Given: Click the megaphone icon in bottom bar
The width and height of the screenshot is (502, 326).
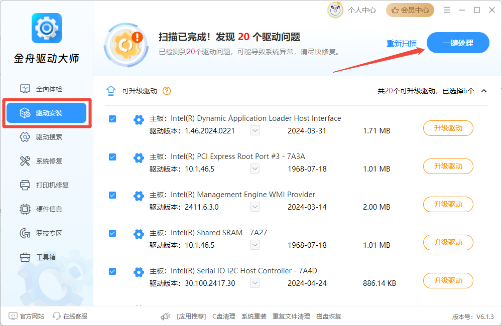Looking at the screenshot, I should 166,316.
